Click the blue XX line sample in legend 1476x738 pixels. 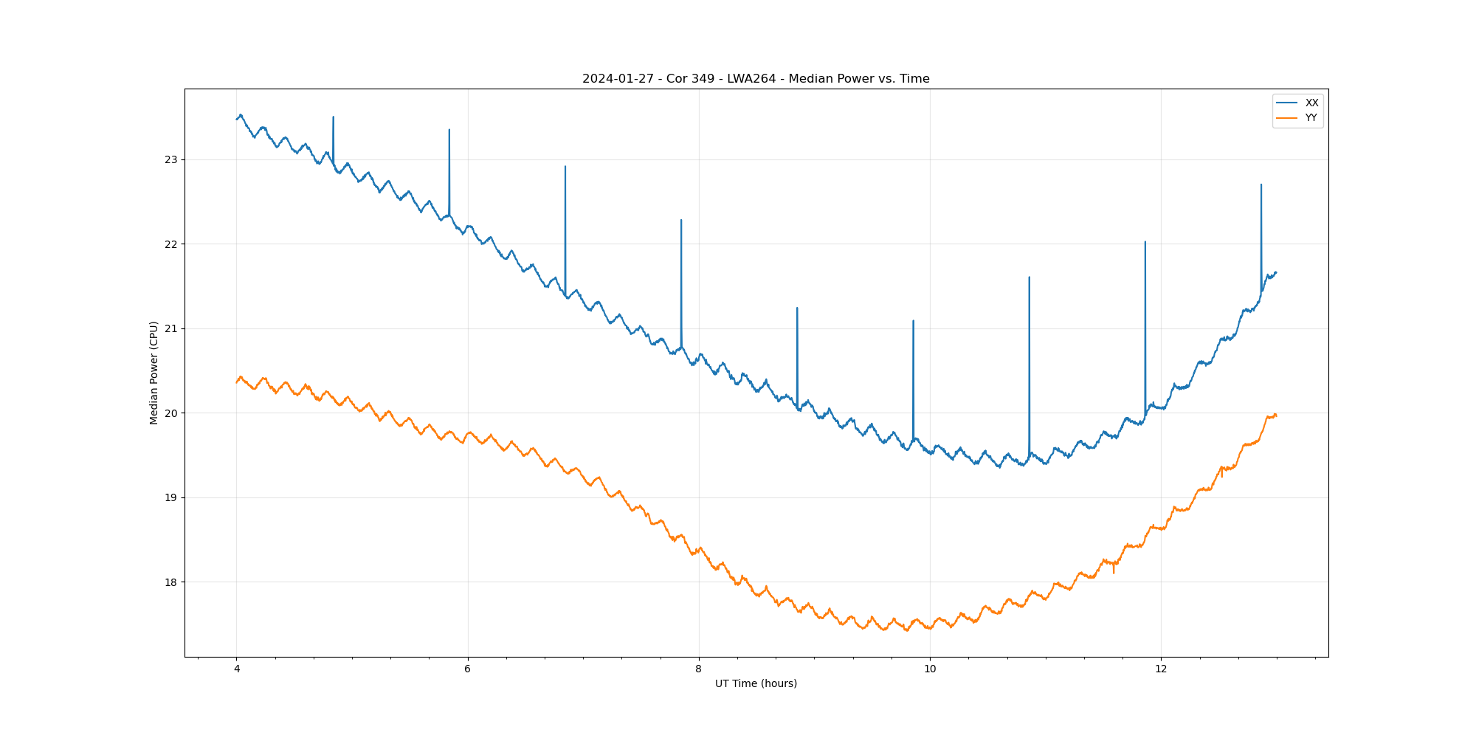(1287, 103)
